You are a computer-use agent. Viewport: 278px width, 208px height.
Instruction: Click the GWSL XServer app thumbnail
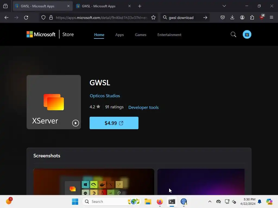click(x=54, y=102)
